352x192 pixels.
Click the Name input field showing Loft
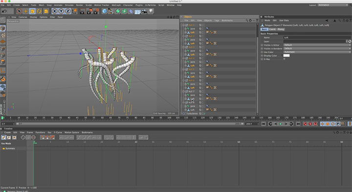click(x=317, y=38)
